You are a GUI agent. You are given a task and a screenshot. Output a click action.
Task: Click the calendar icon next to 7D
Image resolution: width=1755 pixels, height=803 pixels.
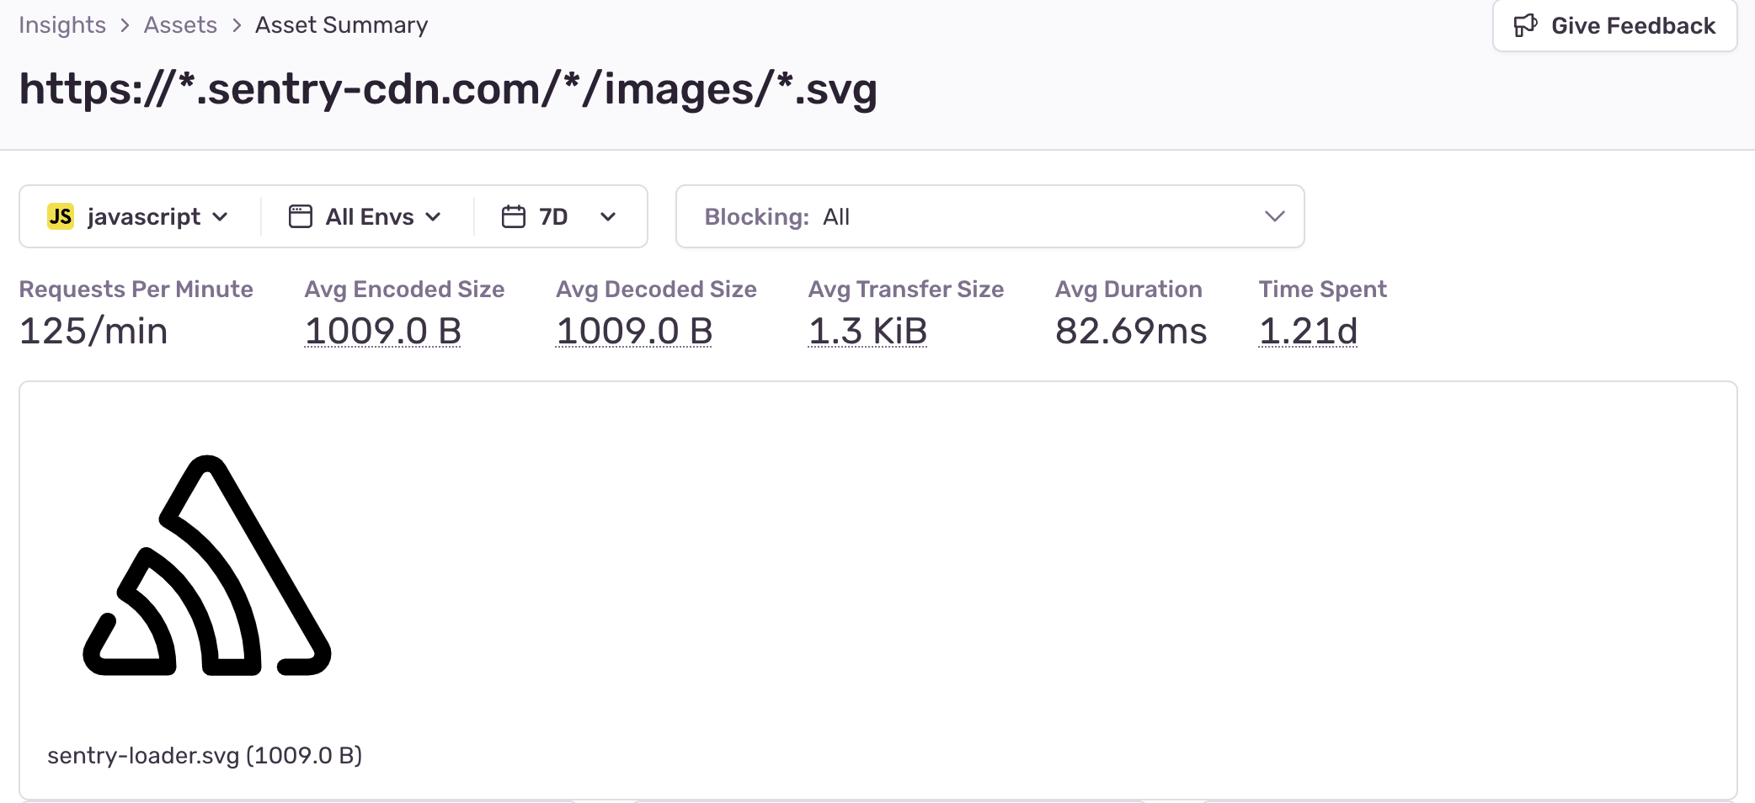[x=513, y=216]
